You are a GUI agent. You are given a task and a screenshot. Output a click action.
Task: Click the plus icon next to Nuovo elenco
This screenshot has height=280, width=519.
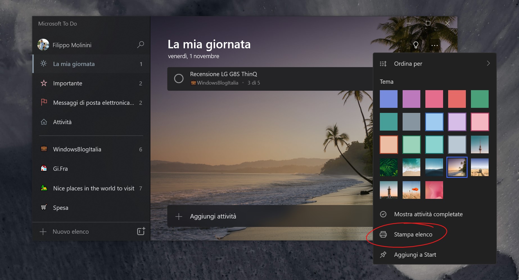tap(43, 232)
